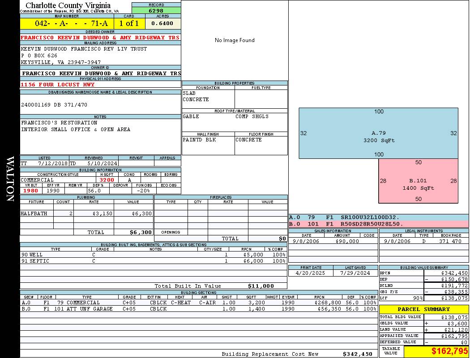Click the B.0 101 sketch vector code row
This screenshot has height=358, width=470.
pos(378,224)
